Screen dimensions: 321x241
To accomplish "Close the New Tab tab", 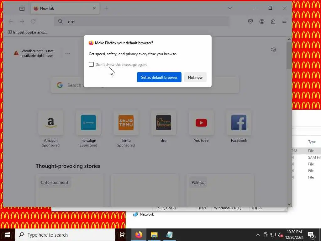I will pyautogui.click(x=94, y=8).
